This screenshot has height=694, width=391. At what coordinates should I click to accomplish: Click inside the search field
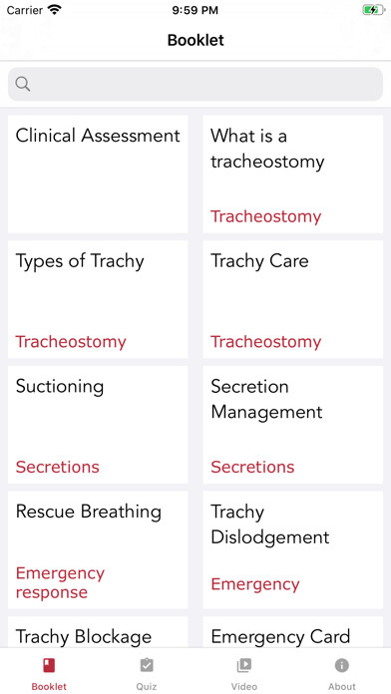[x=195, y=84]
